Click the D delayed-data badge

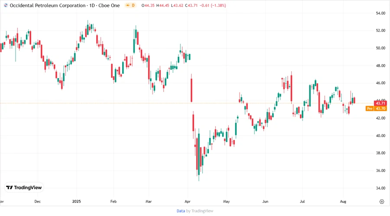(133, 5)
